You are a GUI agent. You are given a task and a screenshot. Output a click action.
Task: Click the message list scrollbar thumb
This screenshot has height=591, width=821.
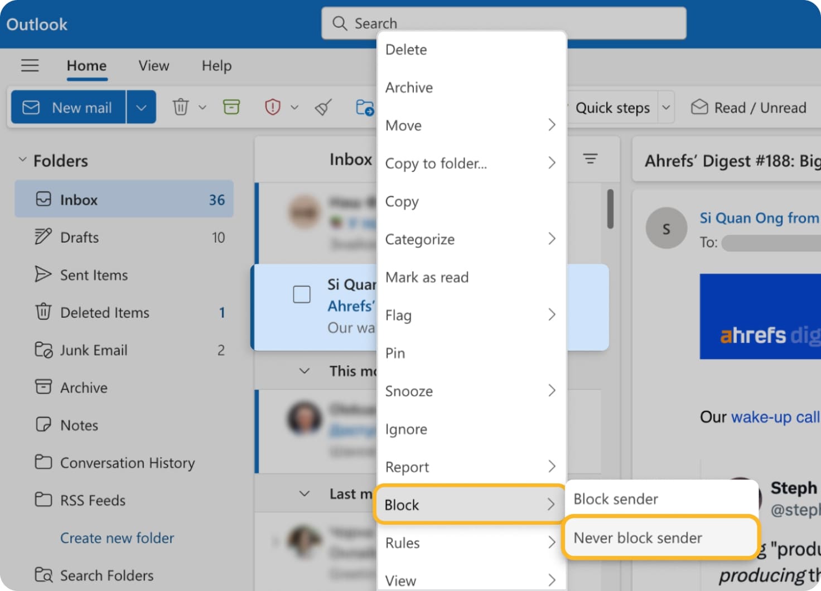610,209
